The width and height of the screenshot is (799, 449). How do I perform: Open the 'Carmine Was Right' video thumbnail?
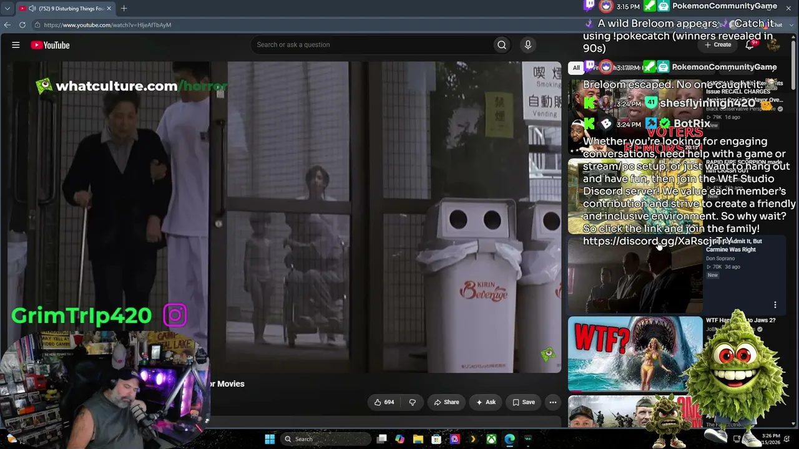click(x=635, y=274)
